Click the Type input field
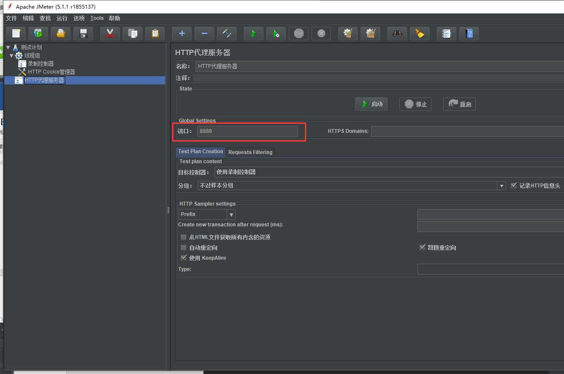The image size is (564, 374). [490, 269]
